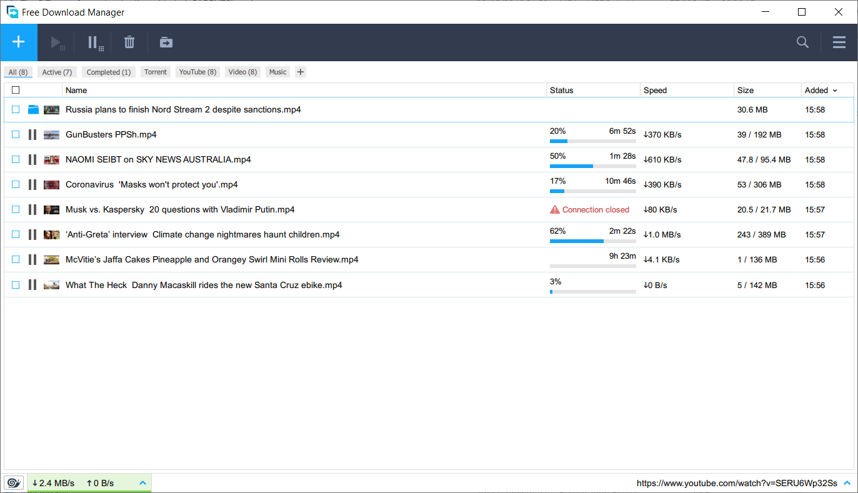Image resolution: width=858 pixels, height=493 pixels.
Task: Expand the speed panel chevron at bottom
Action: pyautogui.click(x=142, y=483)
